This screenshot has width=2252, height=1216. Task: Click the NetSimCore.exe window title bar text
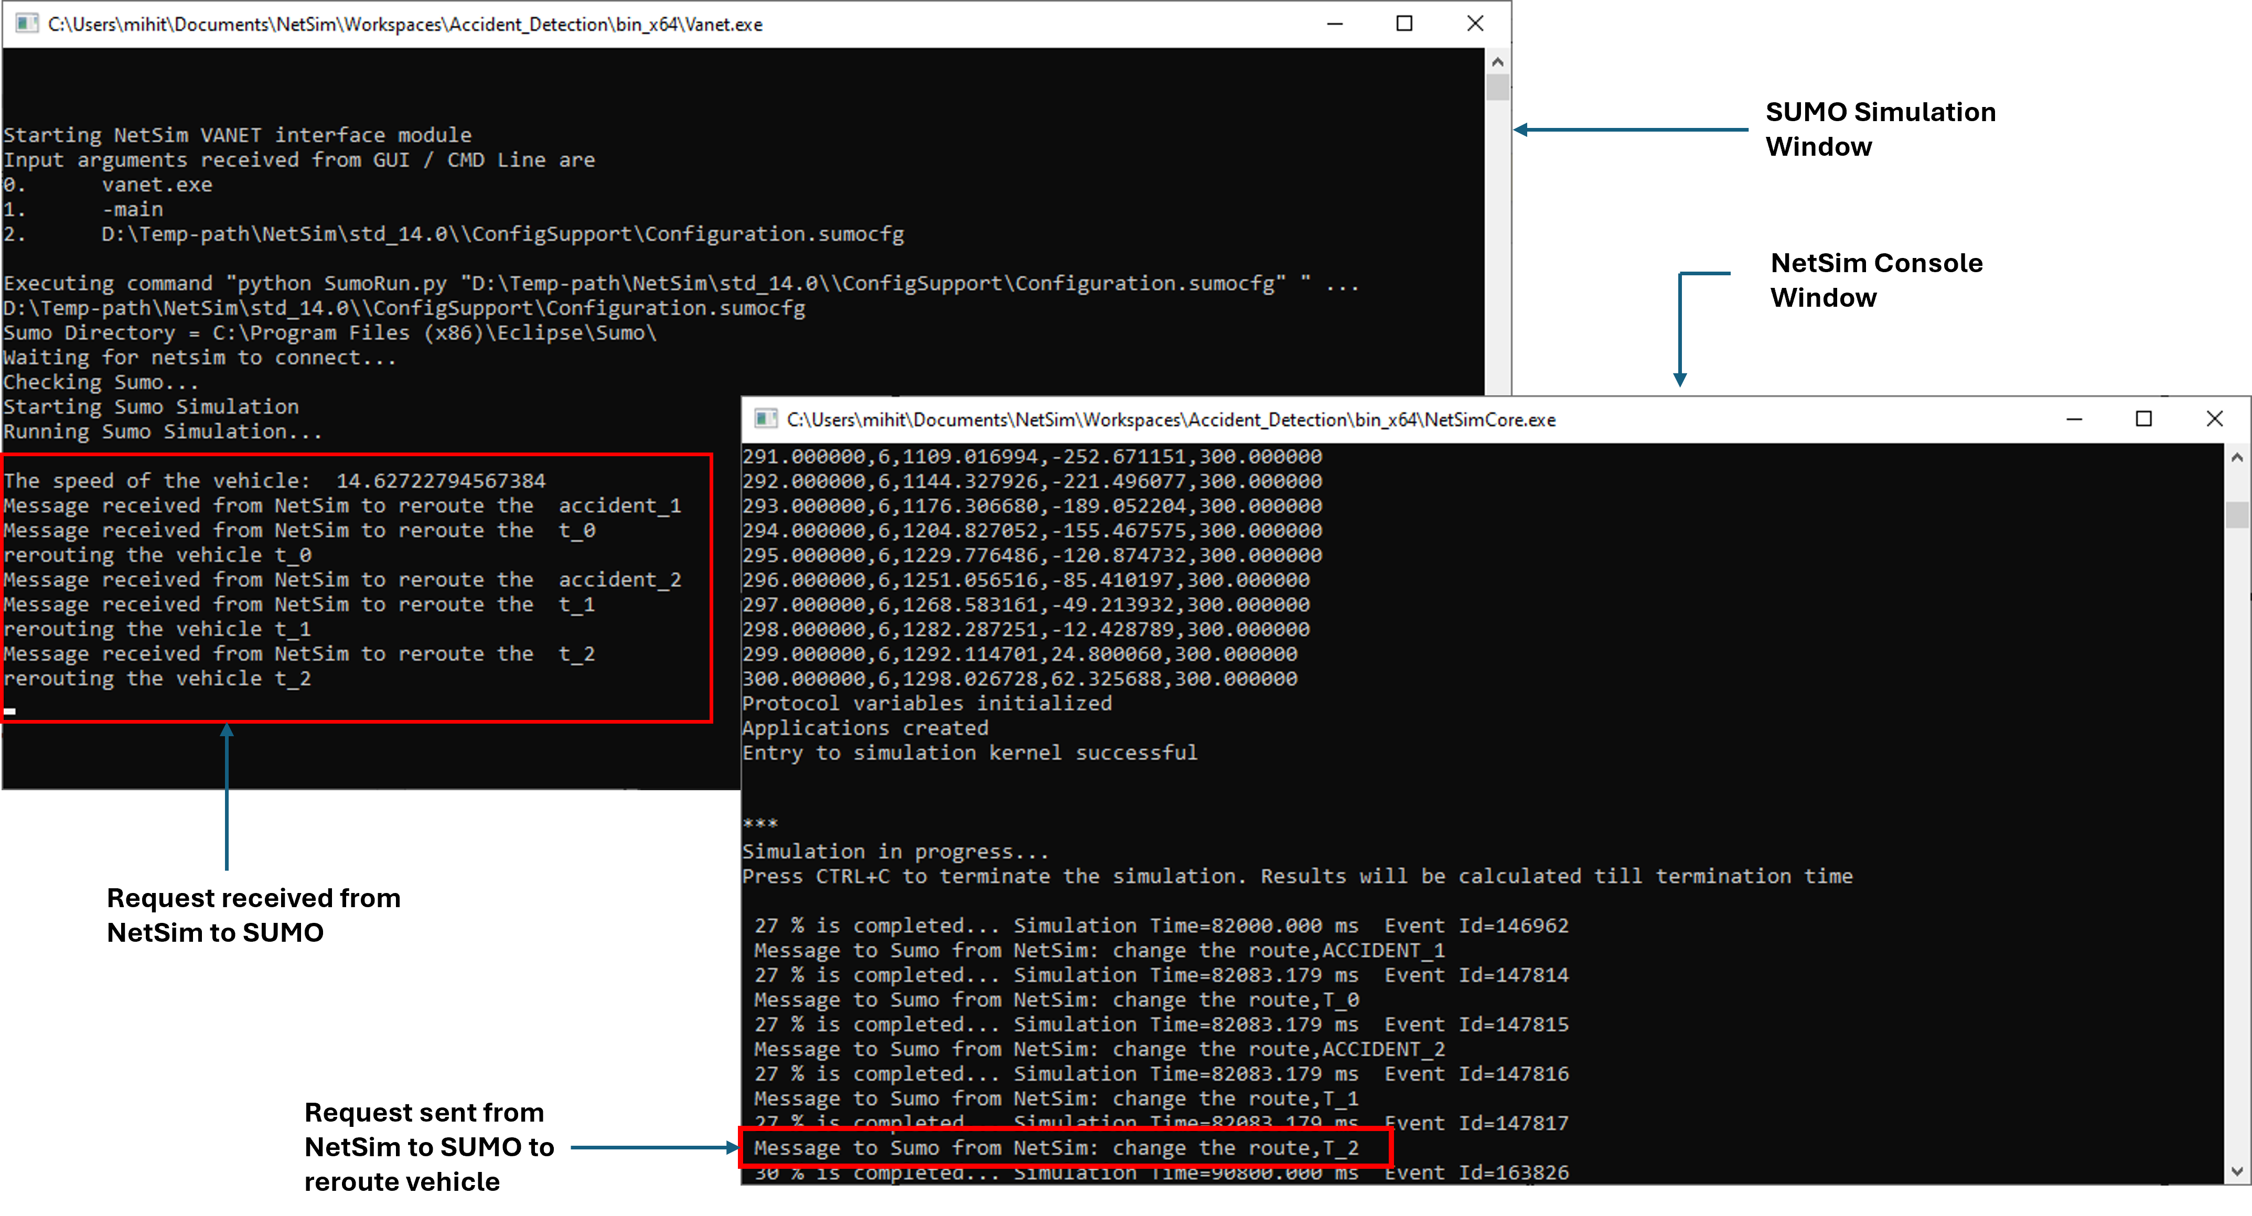tap(1171, 419)
